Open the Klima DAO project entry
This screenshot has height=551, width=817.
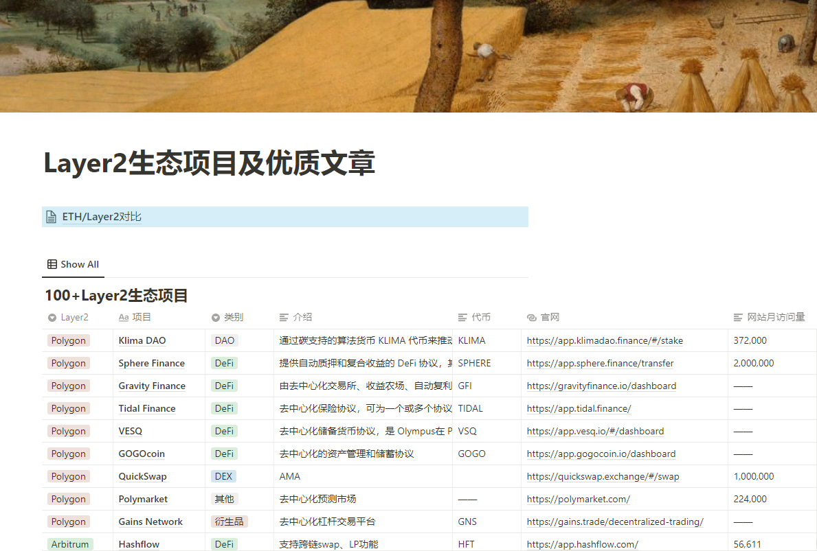142,341
